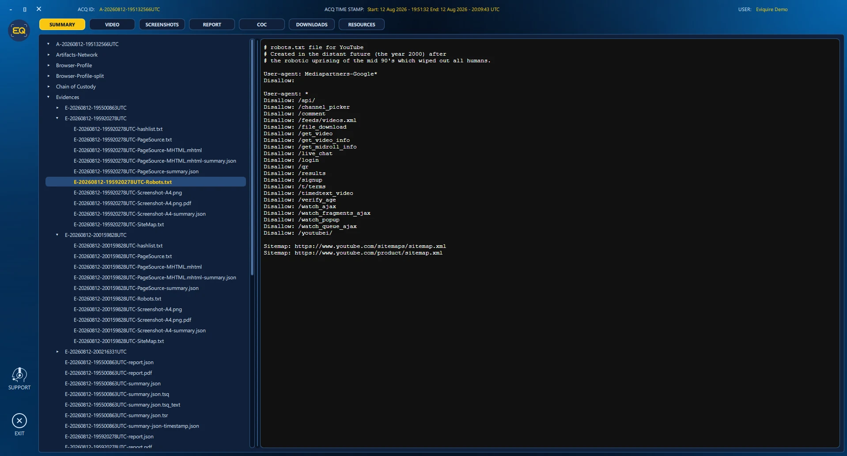Expand the Artifacts-Network folder arrow
Screen dimensions: 847x456
49,55
